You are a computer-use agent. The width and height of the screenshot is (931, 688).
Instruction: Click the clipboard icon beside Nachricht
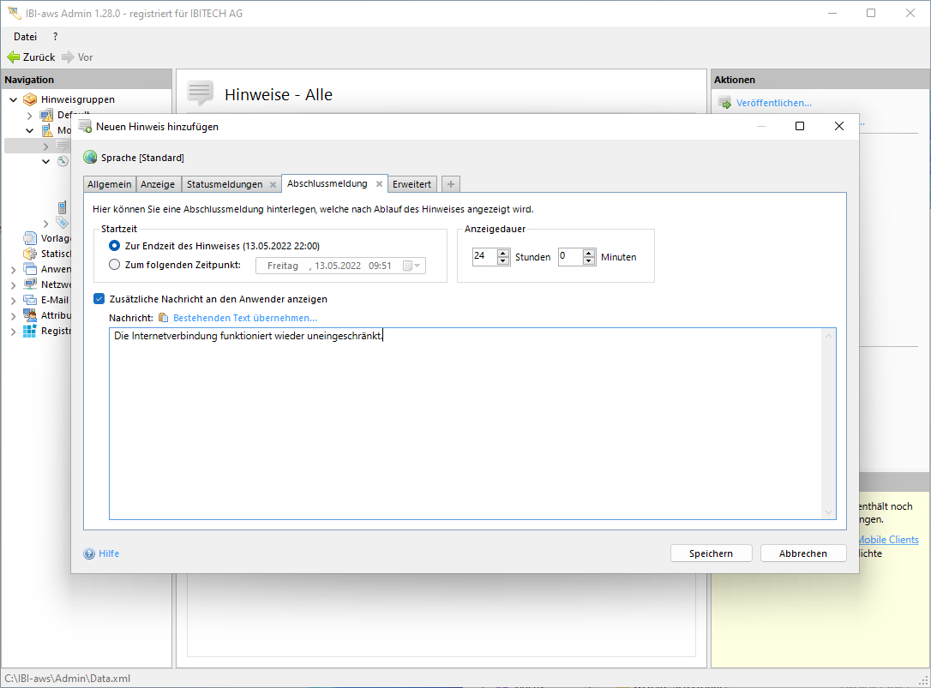(x=163, y=318)
